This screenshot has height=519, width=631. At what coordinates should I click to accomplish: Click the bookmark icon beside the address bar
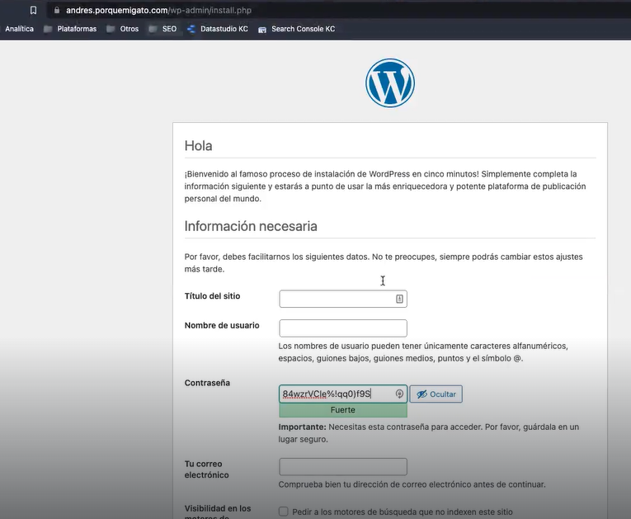click(x=33, y=10)
